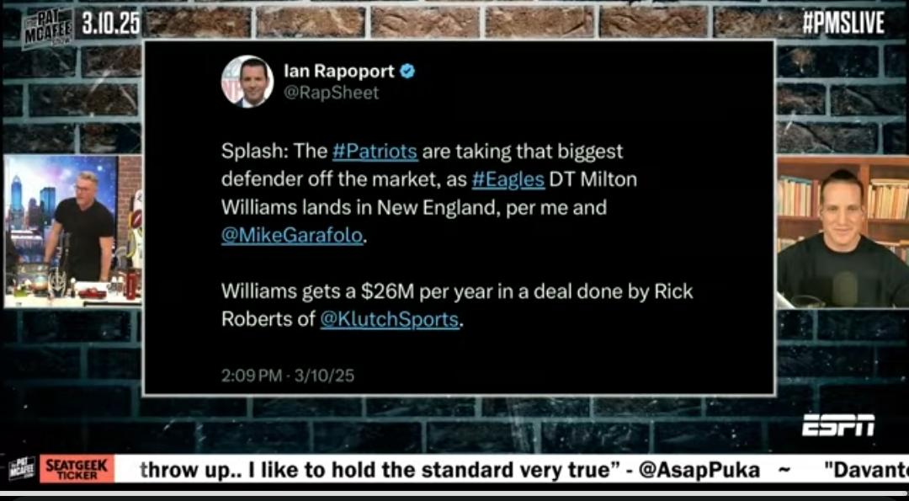909x501 pixels.
Task: Click the Pat McAfee Show logo top-left
Action: 47,28
